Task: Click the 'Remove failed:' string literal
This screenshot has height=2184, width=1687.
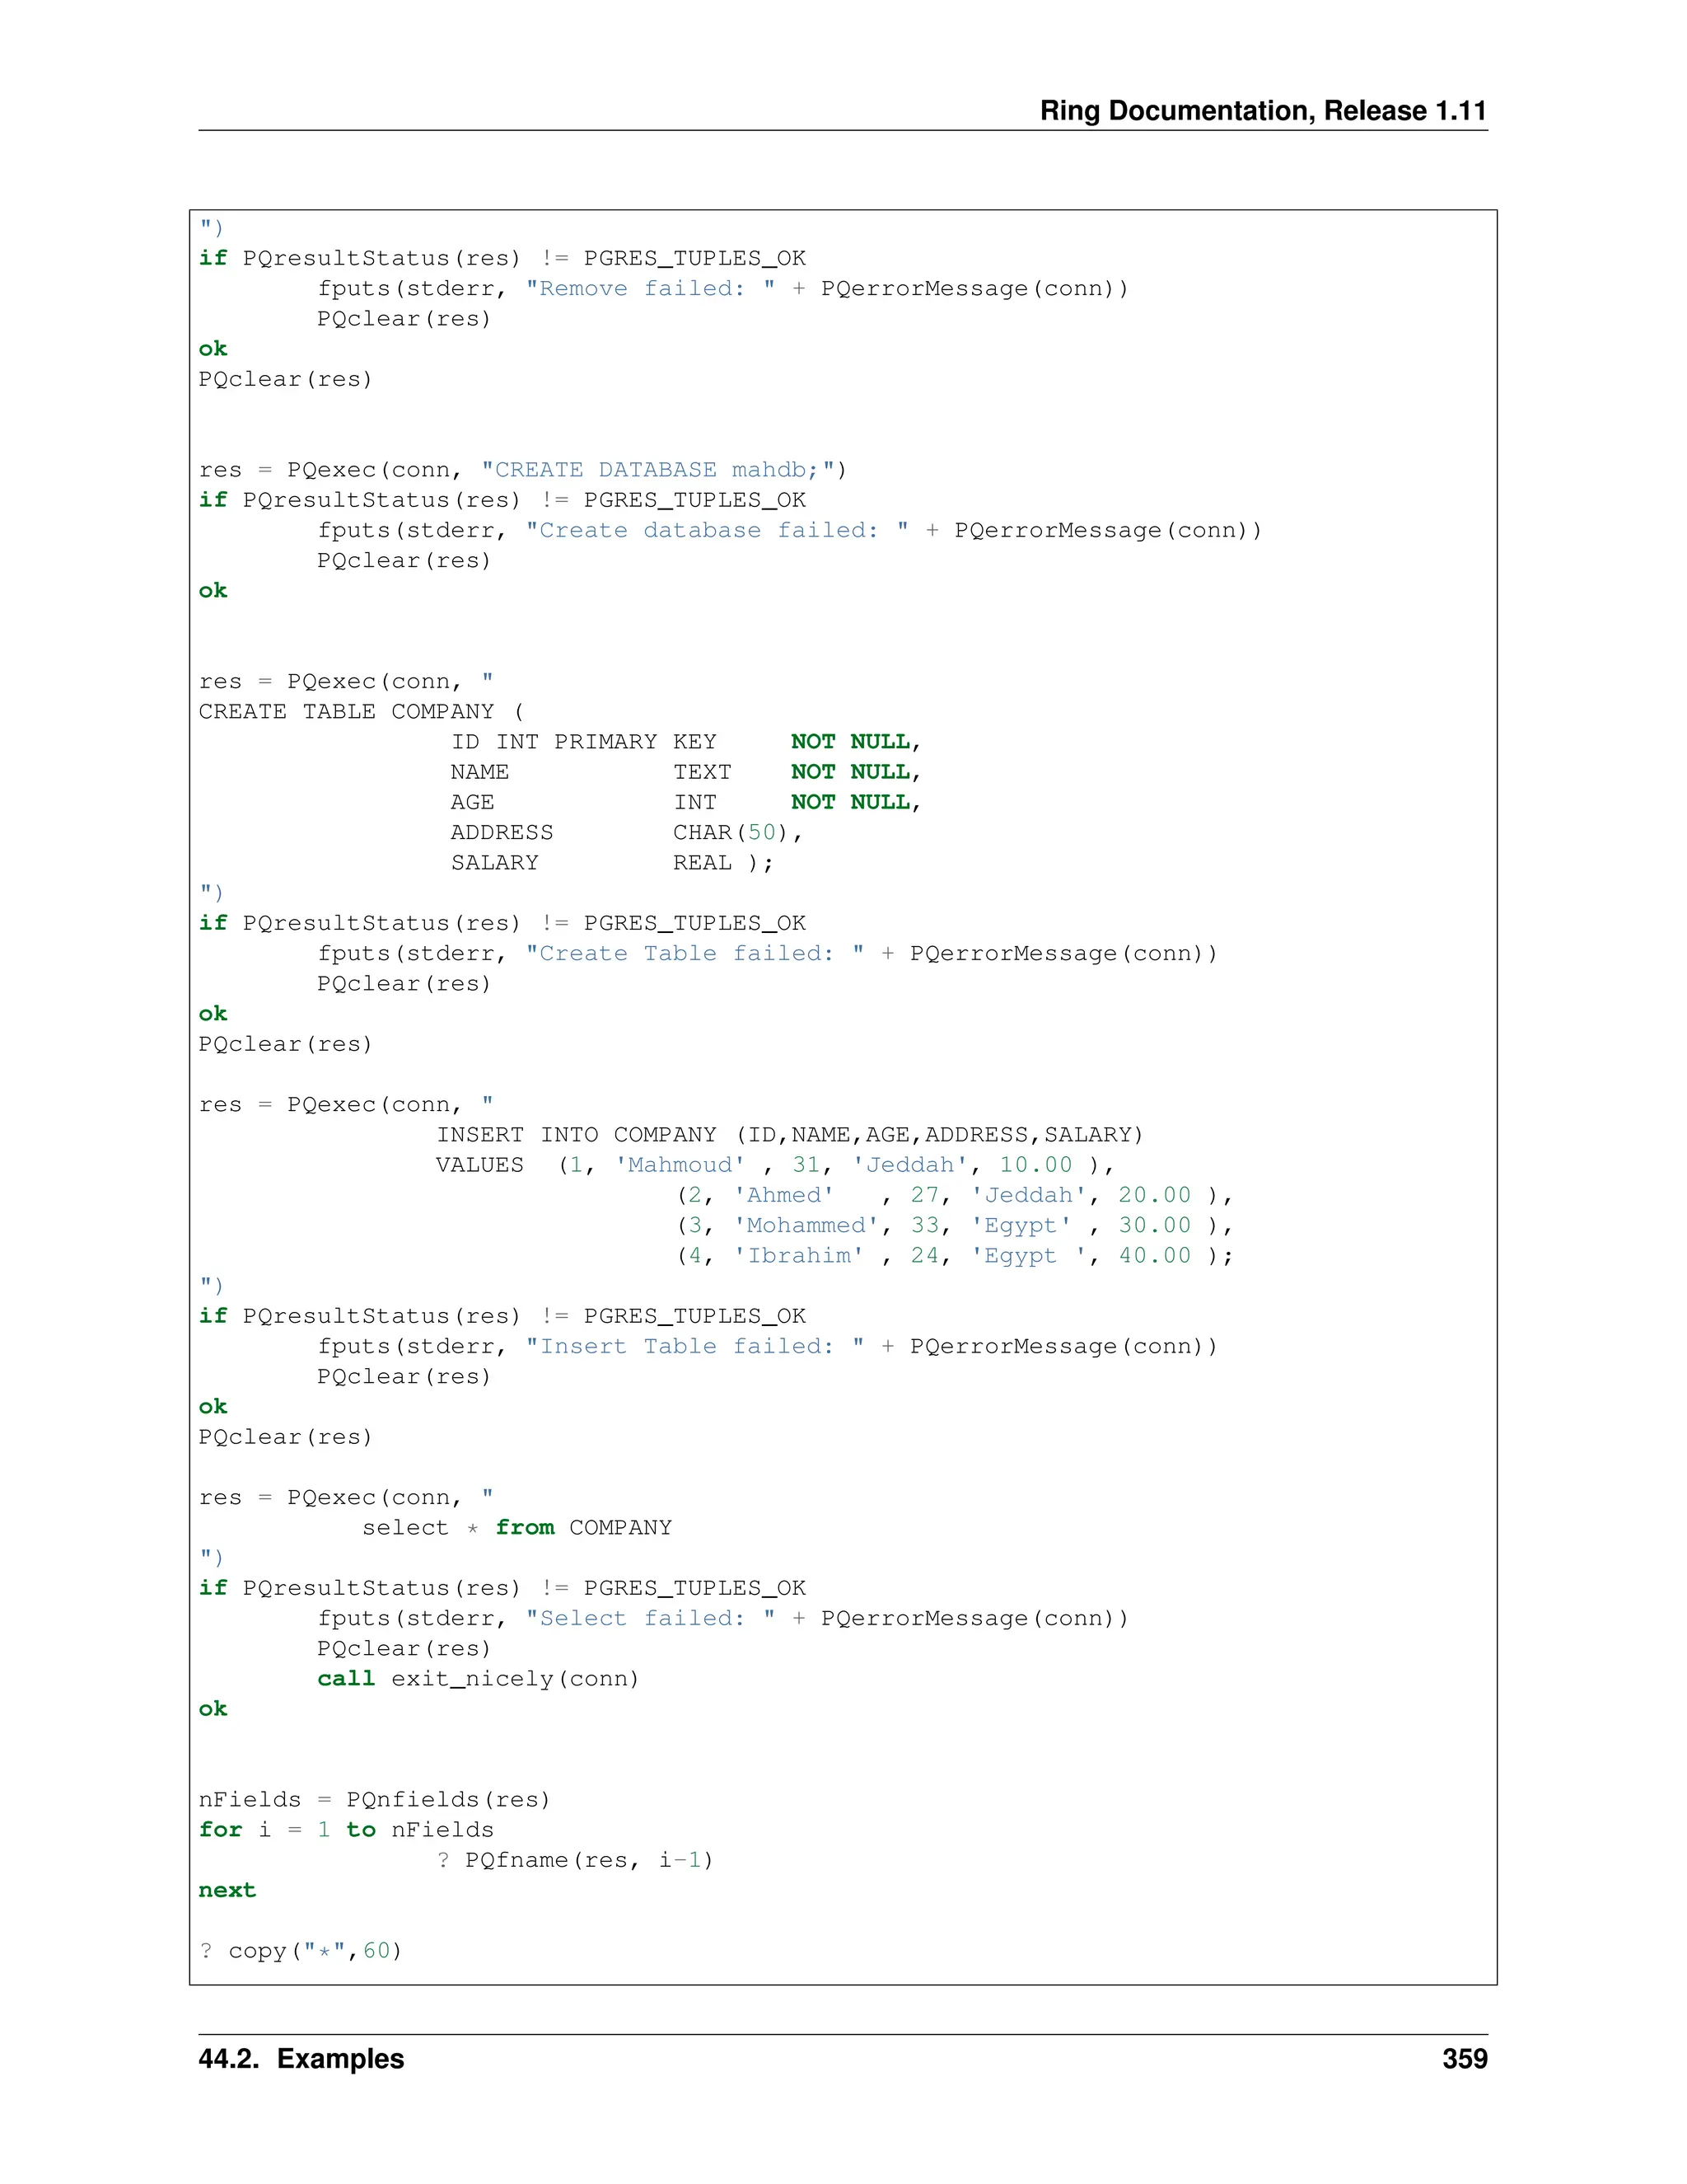Action: 650,289
